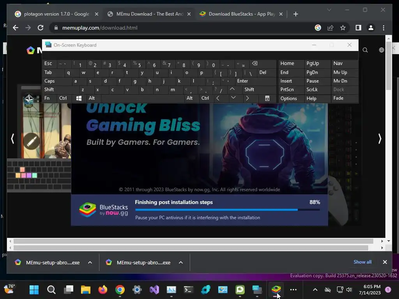Toggle the ScrLk key on On-Screen Keyboard
399x299 pixels.
coord(317,90)
